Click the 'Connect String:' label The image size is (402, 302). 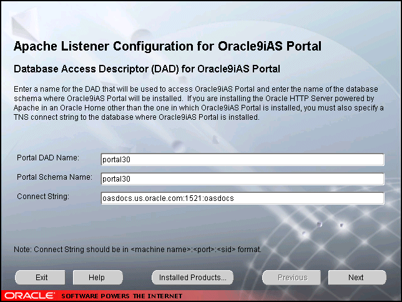pos(43,197)
